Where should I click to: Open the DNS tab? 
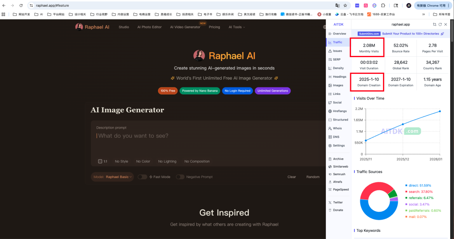coord(338,137)
